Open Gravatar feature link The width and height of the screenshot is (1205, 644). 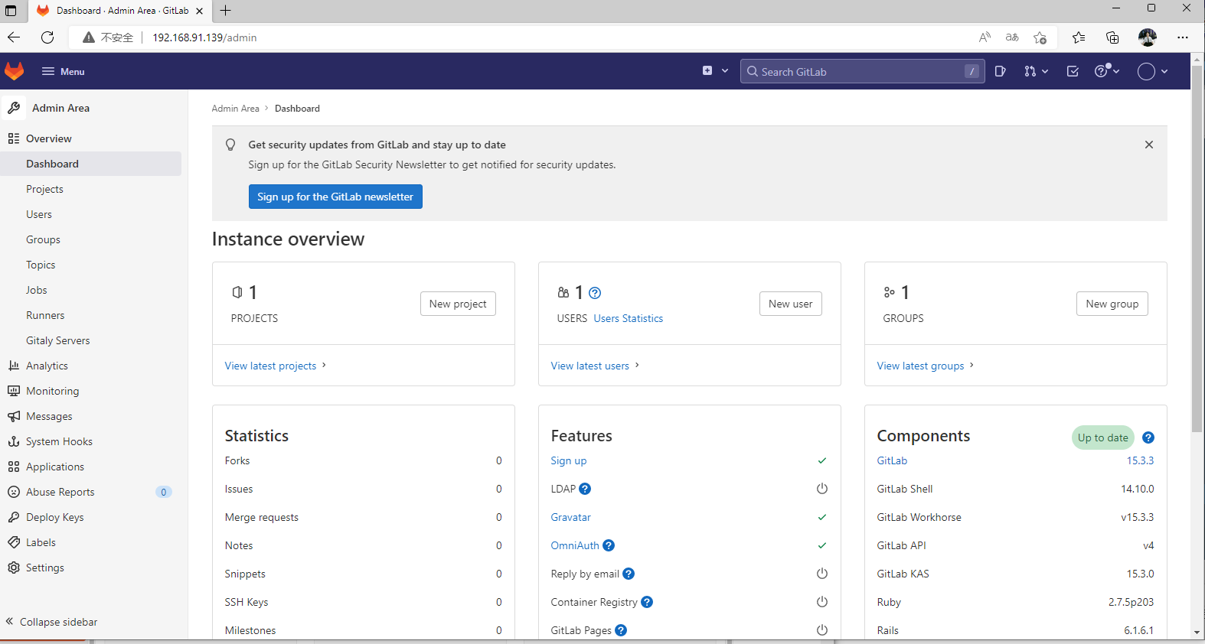click(571, 517)
